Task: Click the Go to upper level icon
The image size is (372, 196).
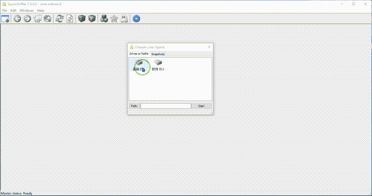Action: (38, 19)
